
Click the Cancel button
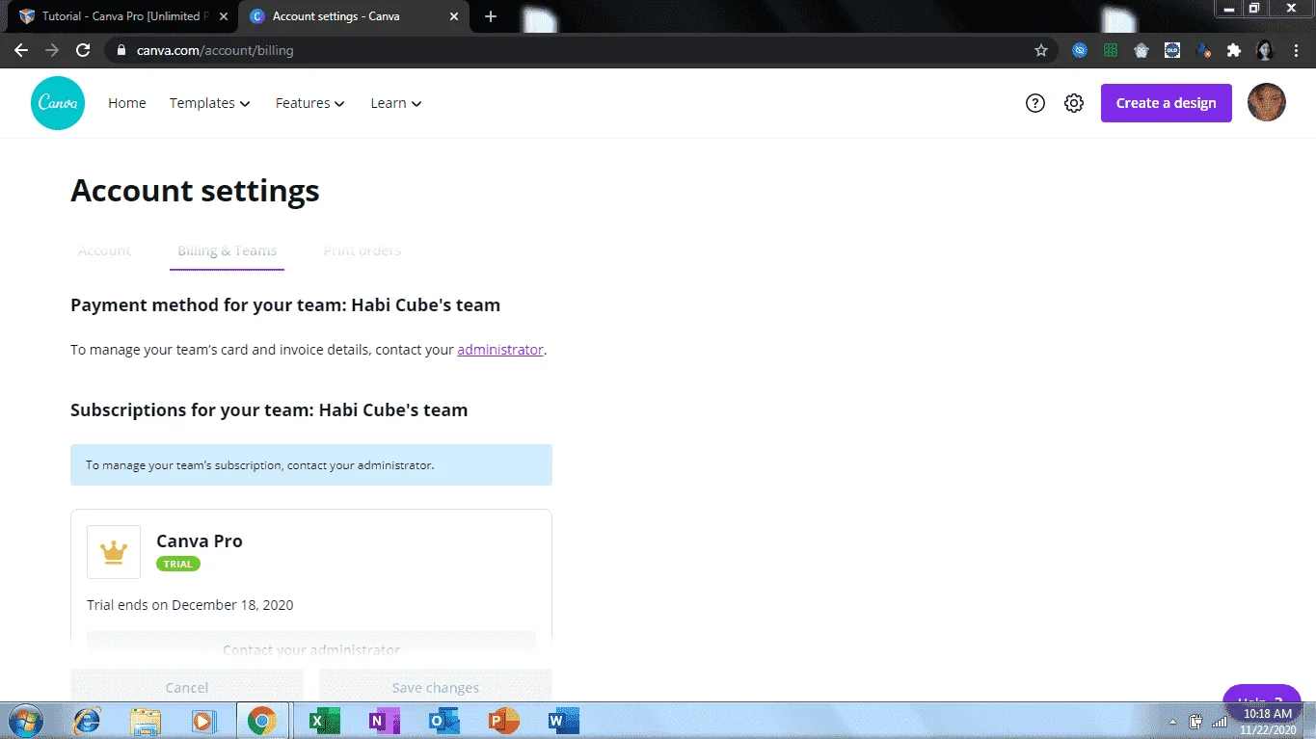tap(187, 687)
